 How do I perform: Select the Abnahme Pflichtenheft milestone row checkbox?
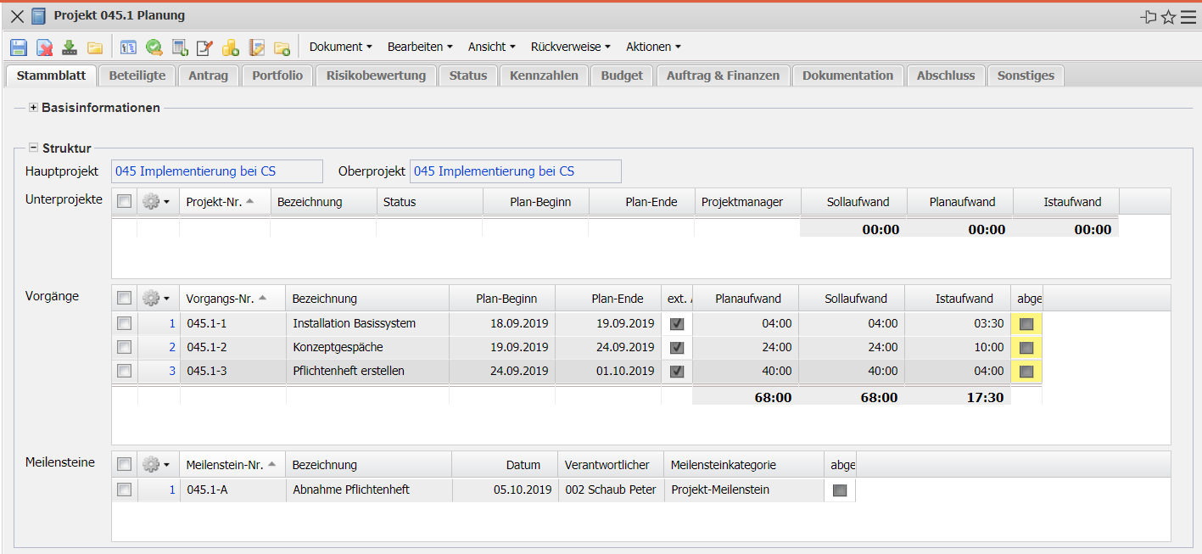point(125,490)
